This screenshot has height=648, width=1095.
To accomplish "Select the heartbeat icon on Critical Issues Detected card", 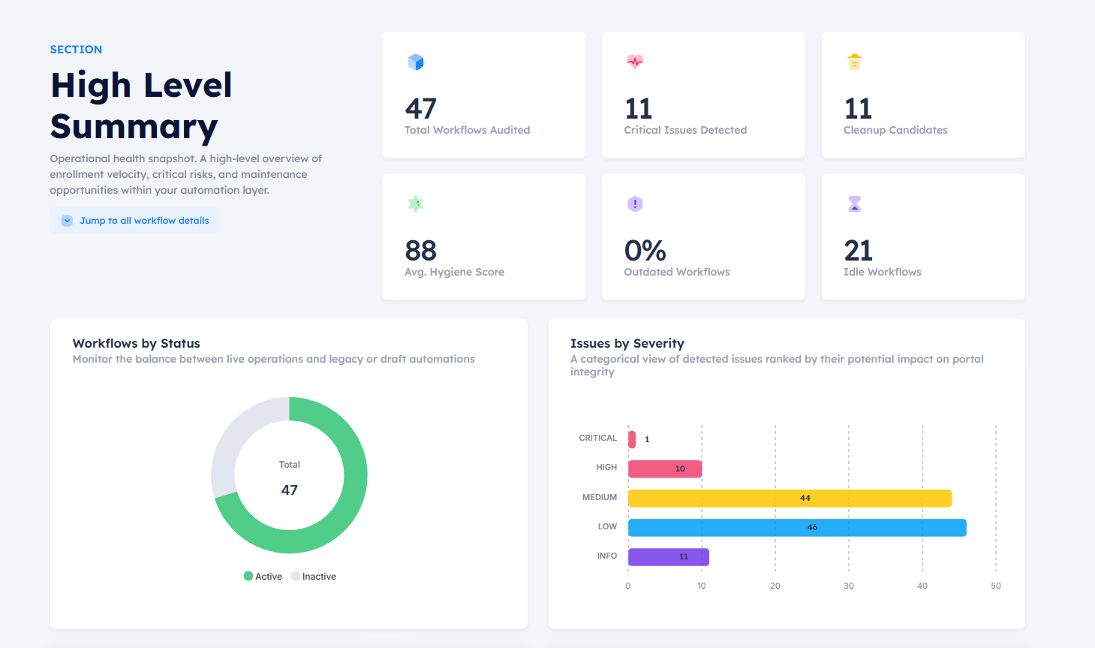I will [634, 62].
